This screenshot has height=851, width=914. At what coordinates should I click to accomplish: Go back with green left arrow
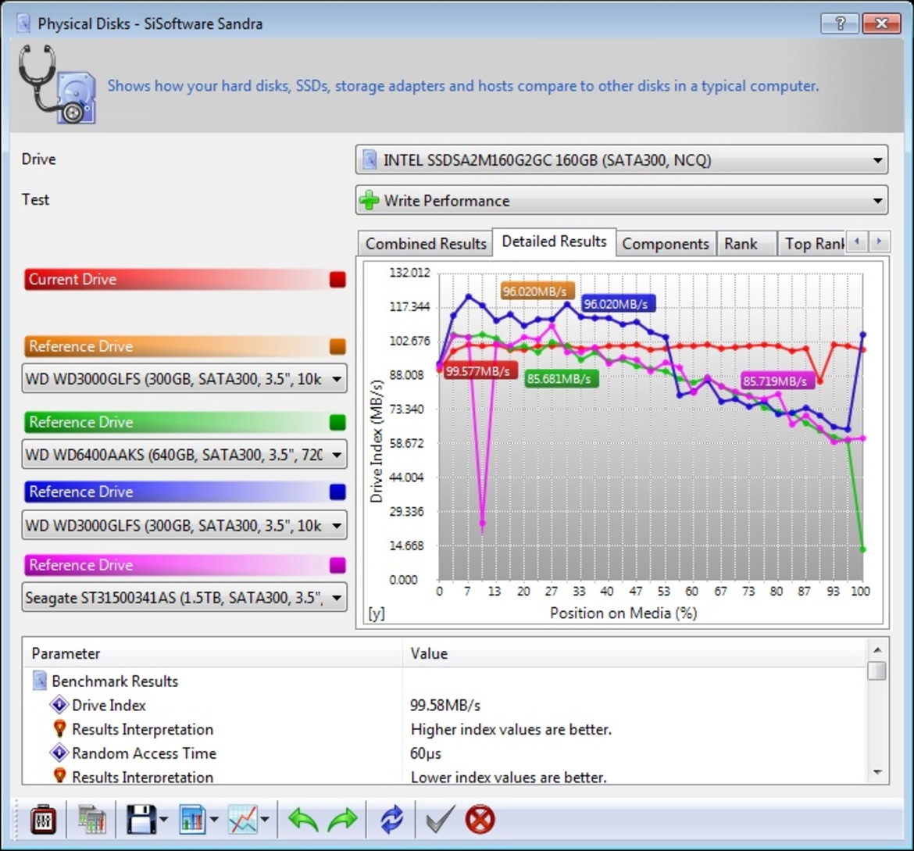tap(303, 820)
